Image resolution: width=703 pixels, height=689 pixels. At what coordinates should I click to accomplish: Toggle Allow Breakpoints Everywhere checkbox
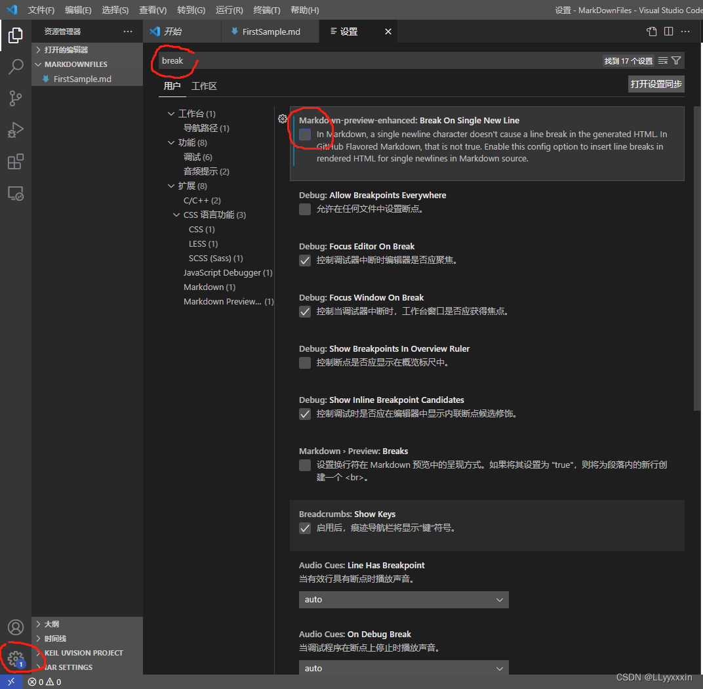(x=305, y=209)
